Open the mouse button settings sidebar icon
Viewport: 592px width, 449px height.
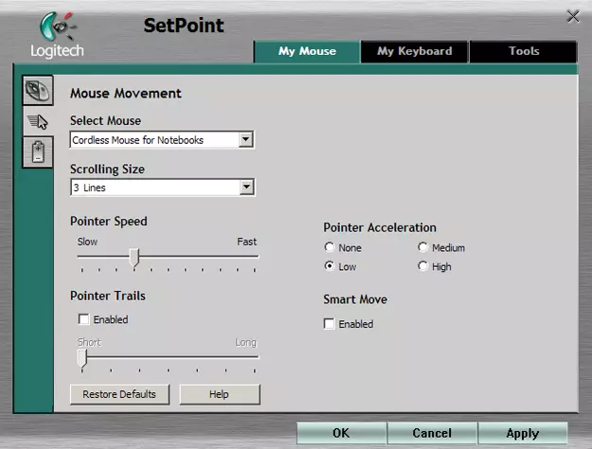tap(38, 90)
